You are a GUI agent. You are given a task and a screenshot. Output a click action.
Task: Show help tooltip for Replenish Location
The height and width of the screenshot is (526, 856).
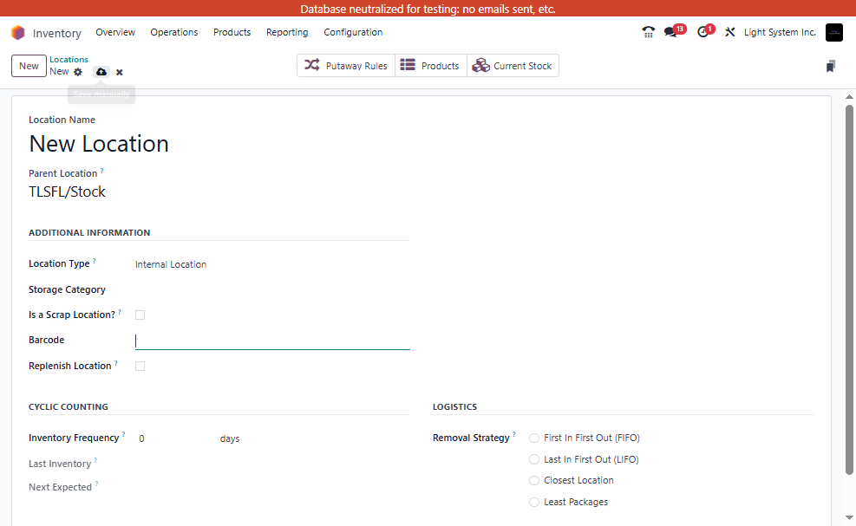(115, 363)
